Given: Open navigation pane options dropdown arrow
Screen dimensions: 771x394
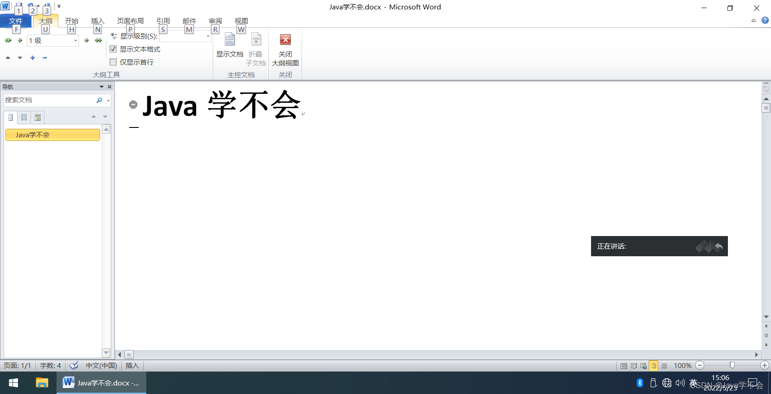Looking at the screenshot, I should pyautogui.click(x=101, y=87).
